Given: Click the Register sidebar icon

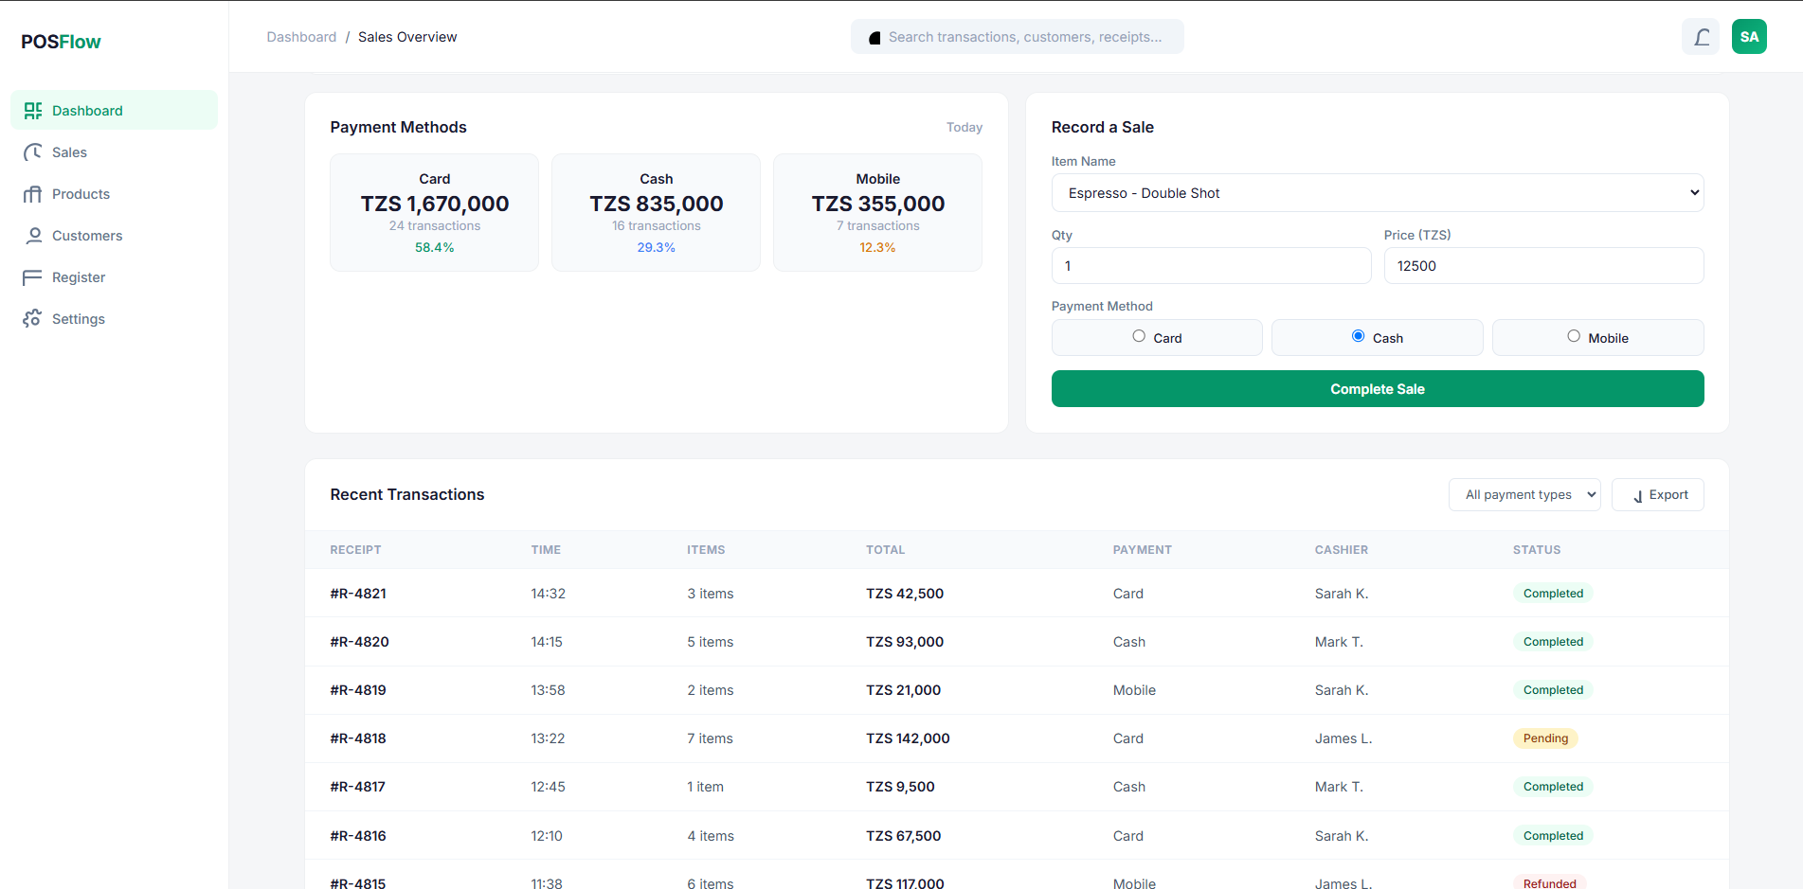Looking at the screenshot, I should pos(33,277).
